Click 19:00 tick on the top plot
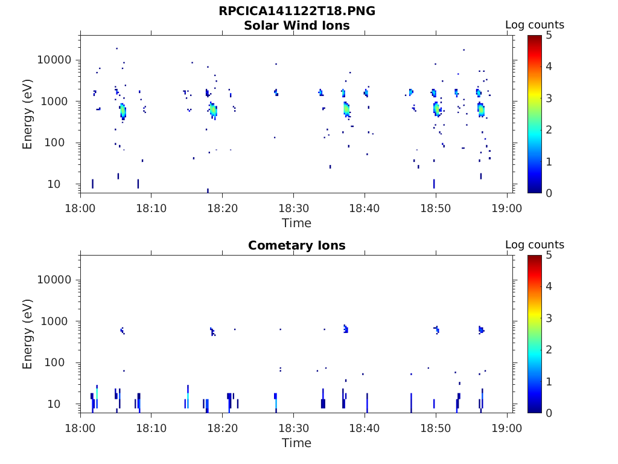The image size is (618, 464). (x=506, y=208)
